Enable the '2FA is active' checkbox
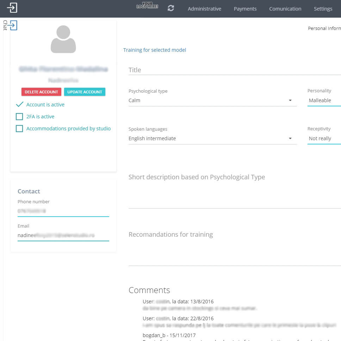The height and width of the screenshot is (341, 341). [x=19, y=117]
